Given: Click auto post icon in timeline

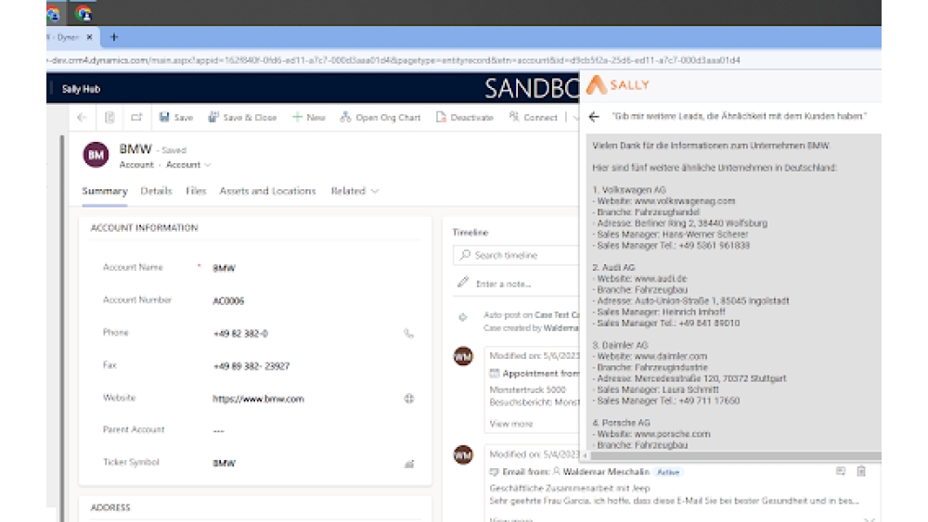Looking at the screenshot, I should pos(463,317).
